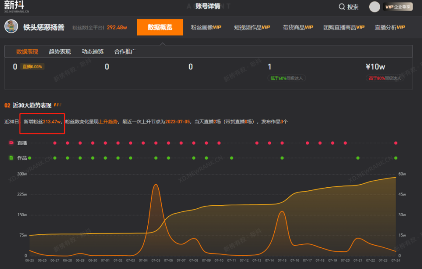Viewport: 422px width, 269px height.
Task: Click the 292.48w follower count
Action: click(x=117, y=27)
